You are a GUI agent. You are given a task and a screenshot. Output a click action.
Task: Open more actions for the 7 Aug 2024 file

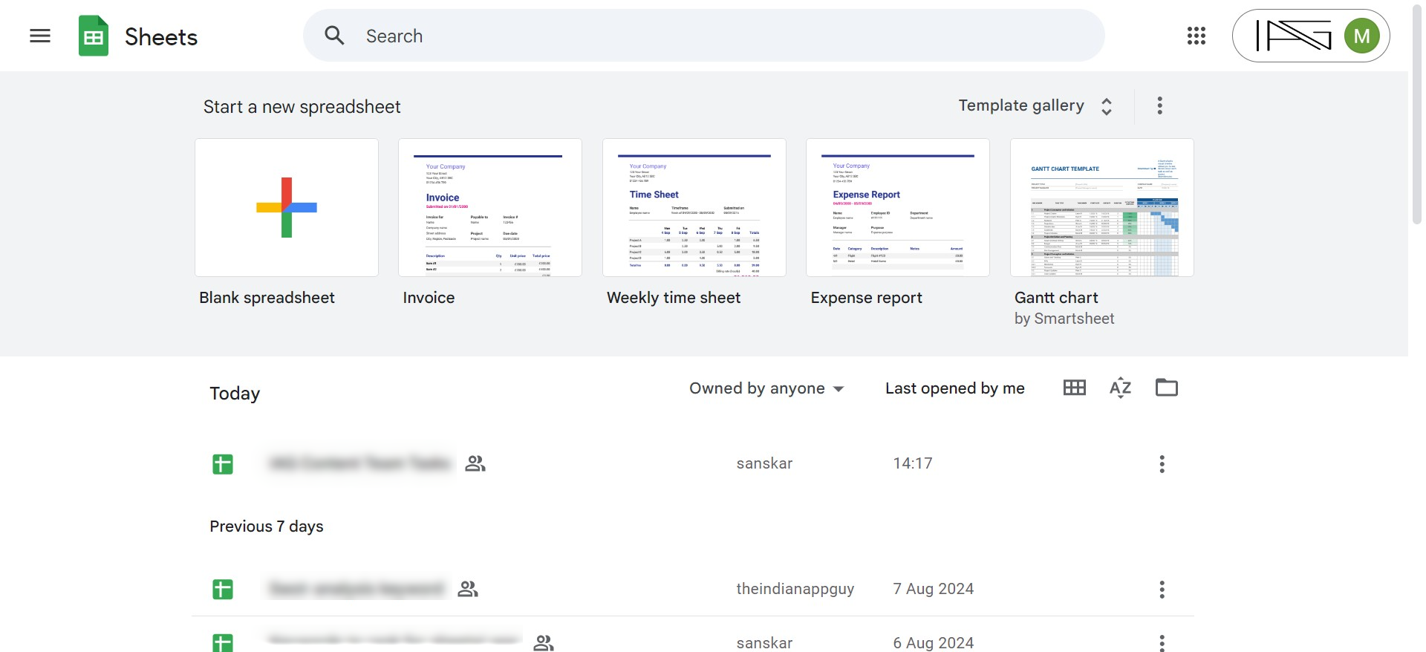click(x=1162, y=590)
